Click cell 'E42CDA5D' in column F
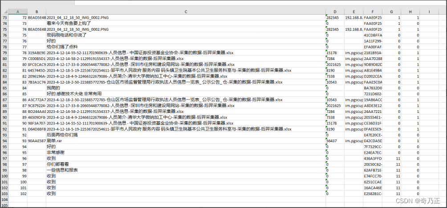Viewport: 447px width, 208px height. (x=373, y=141)
